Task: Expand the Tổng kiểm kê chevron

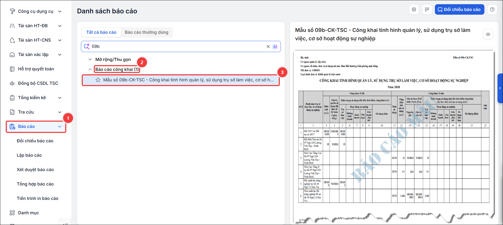Action: click(x=60, y=98)
